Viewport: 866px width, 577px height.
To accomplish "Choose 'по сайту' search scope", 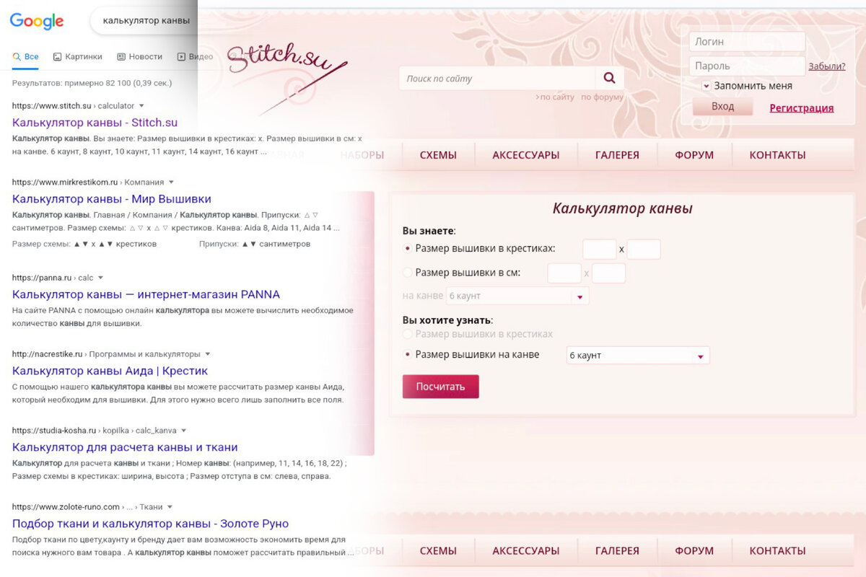I will pyautogui.click(x=555, y=97).
